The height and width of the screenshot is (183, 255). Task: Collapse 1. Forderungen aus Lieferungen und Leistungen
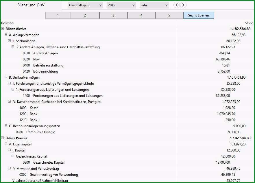click(x=13, y=89)
